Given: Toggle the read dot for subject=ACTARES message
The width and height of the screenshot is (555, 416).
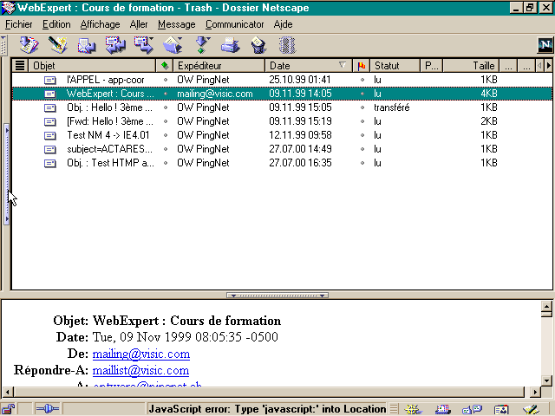Looking at the screenshot, I should pyautogui.click(x=166, y=149).
